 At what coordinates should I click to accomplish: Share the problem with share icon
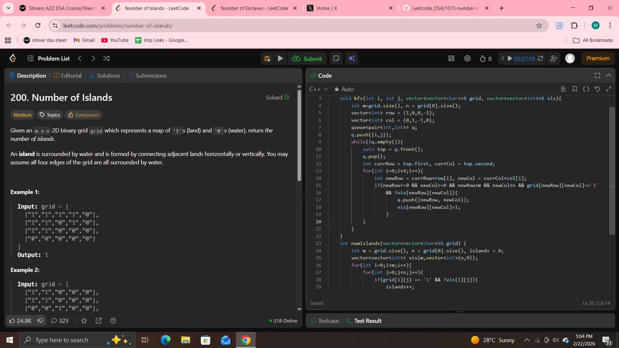pyautogui.click(x=99, y=321)
